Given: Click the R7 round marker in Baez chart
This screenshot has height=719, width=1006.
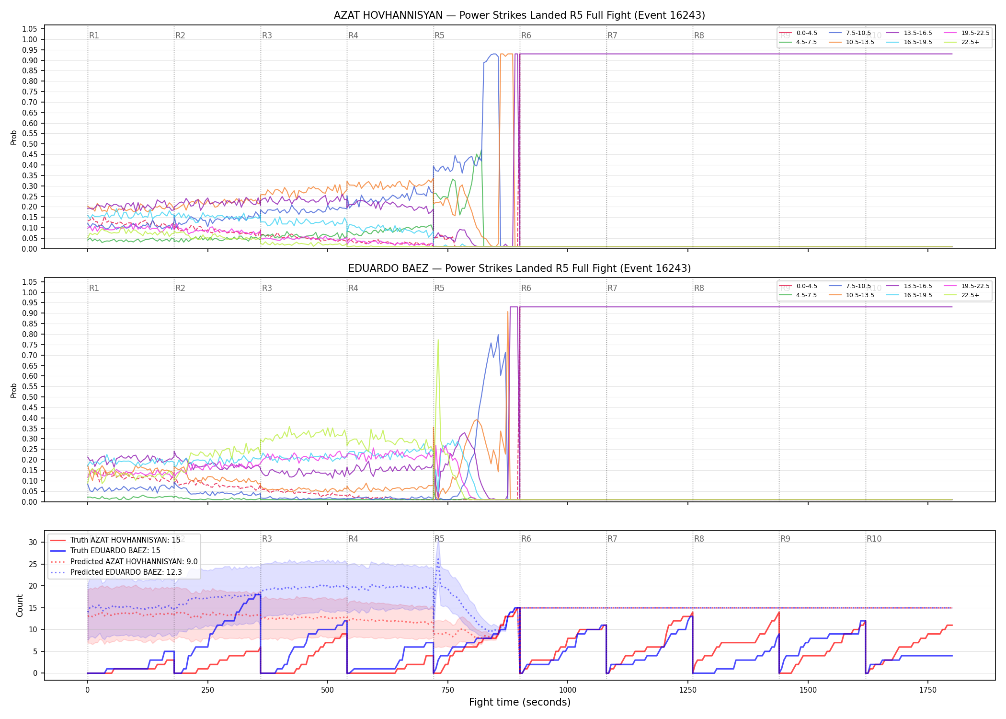Looking at the screenshot, I should click(x=612, y=288).
